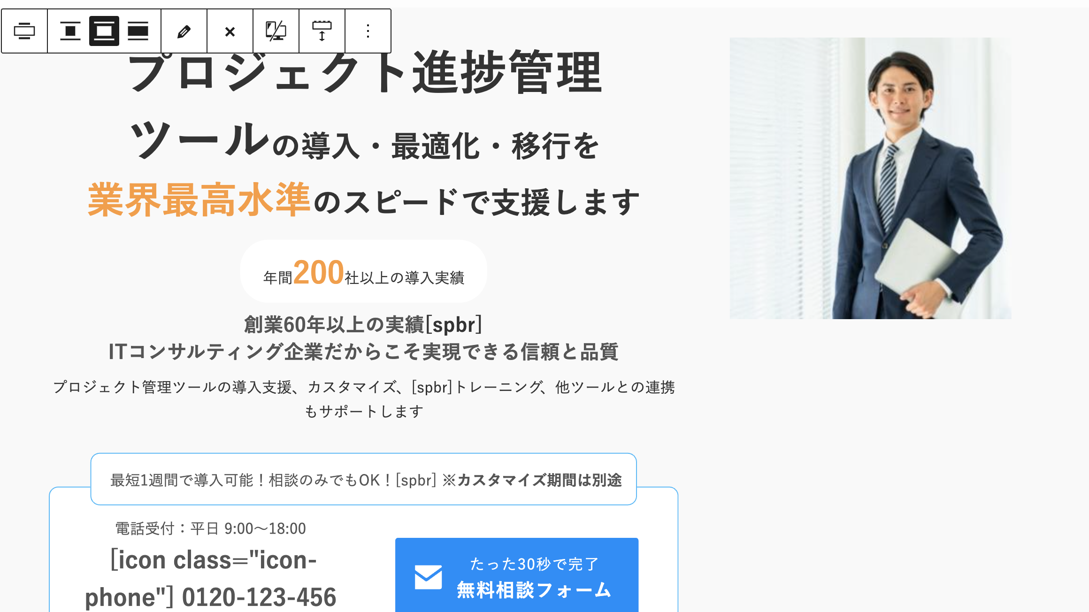
Task: Click the 無料相談フォーム blue button
Action: [x=517, y=575]
